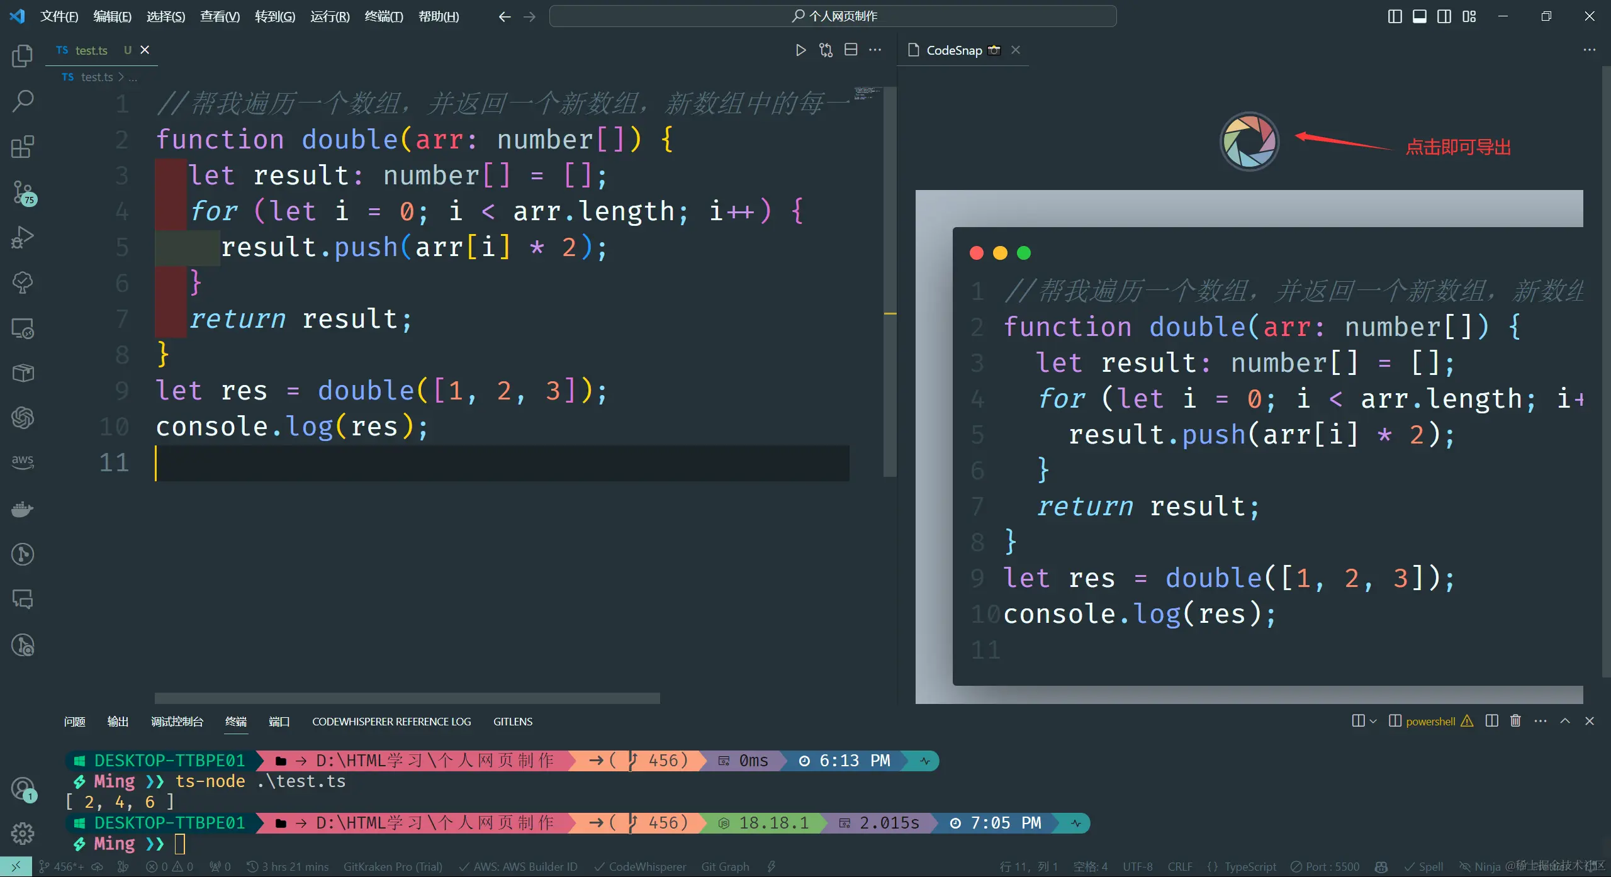Click Customize Layout icon in title bar
Image resolution: width=1611 pixels, height=877 pixels.
coord(1469,16)
